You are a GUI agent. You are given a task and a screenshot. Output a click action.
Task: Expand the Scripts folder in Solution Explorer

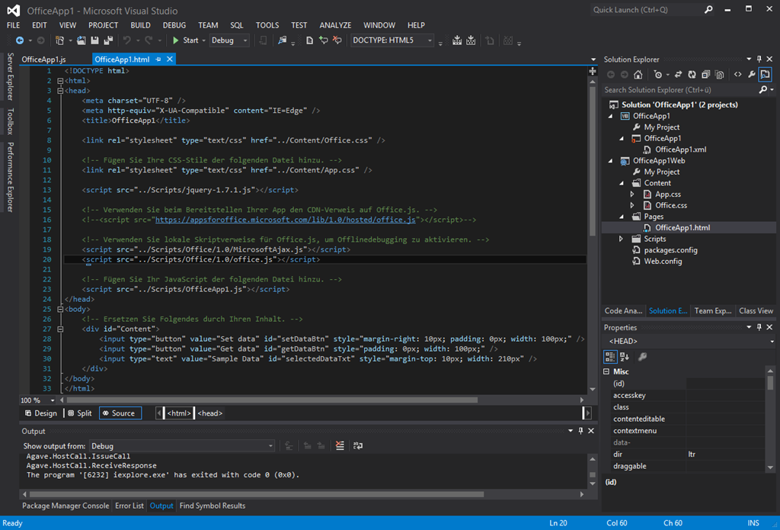click(622, 239)
